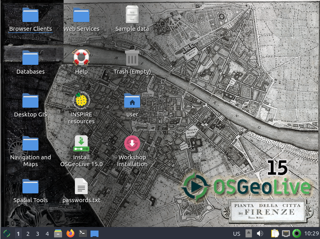Launch Install OSGeoLive 15.0

(x=81, y=144)
